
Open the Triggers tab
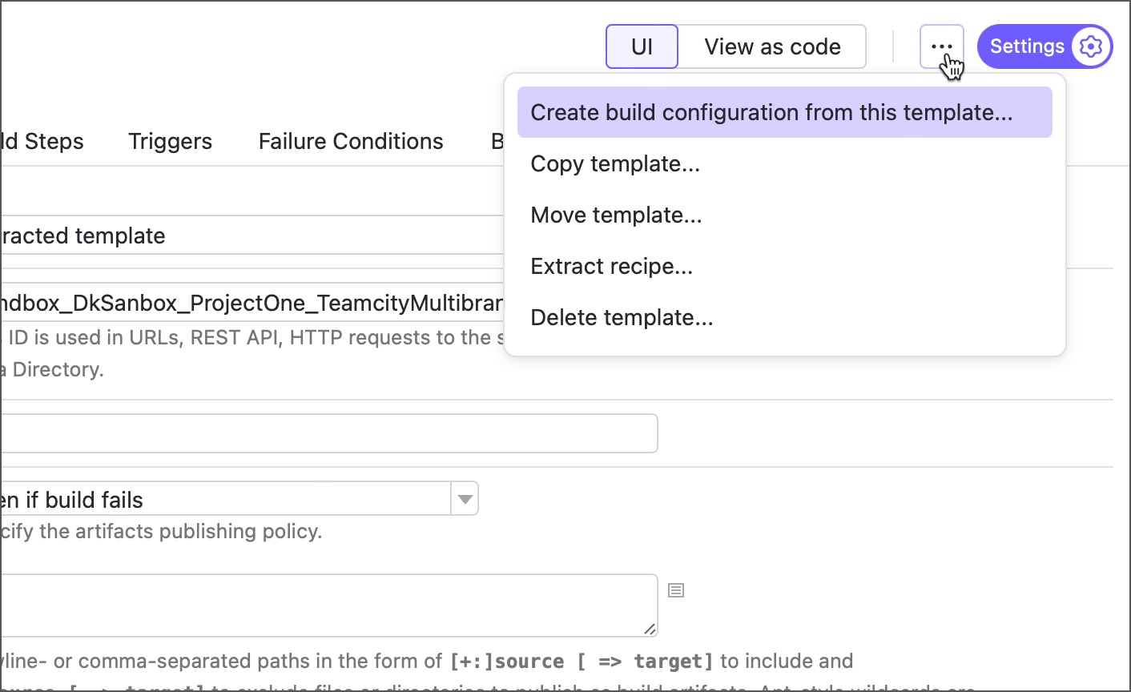[x=170, y=141]
